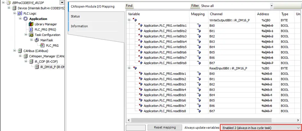
Task: Click the PLC_PRG (PRG) document icon
Action: coord(31,30)
